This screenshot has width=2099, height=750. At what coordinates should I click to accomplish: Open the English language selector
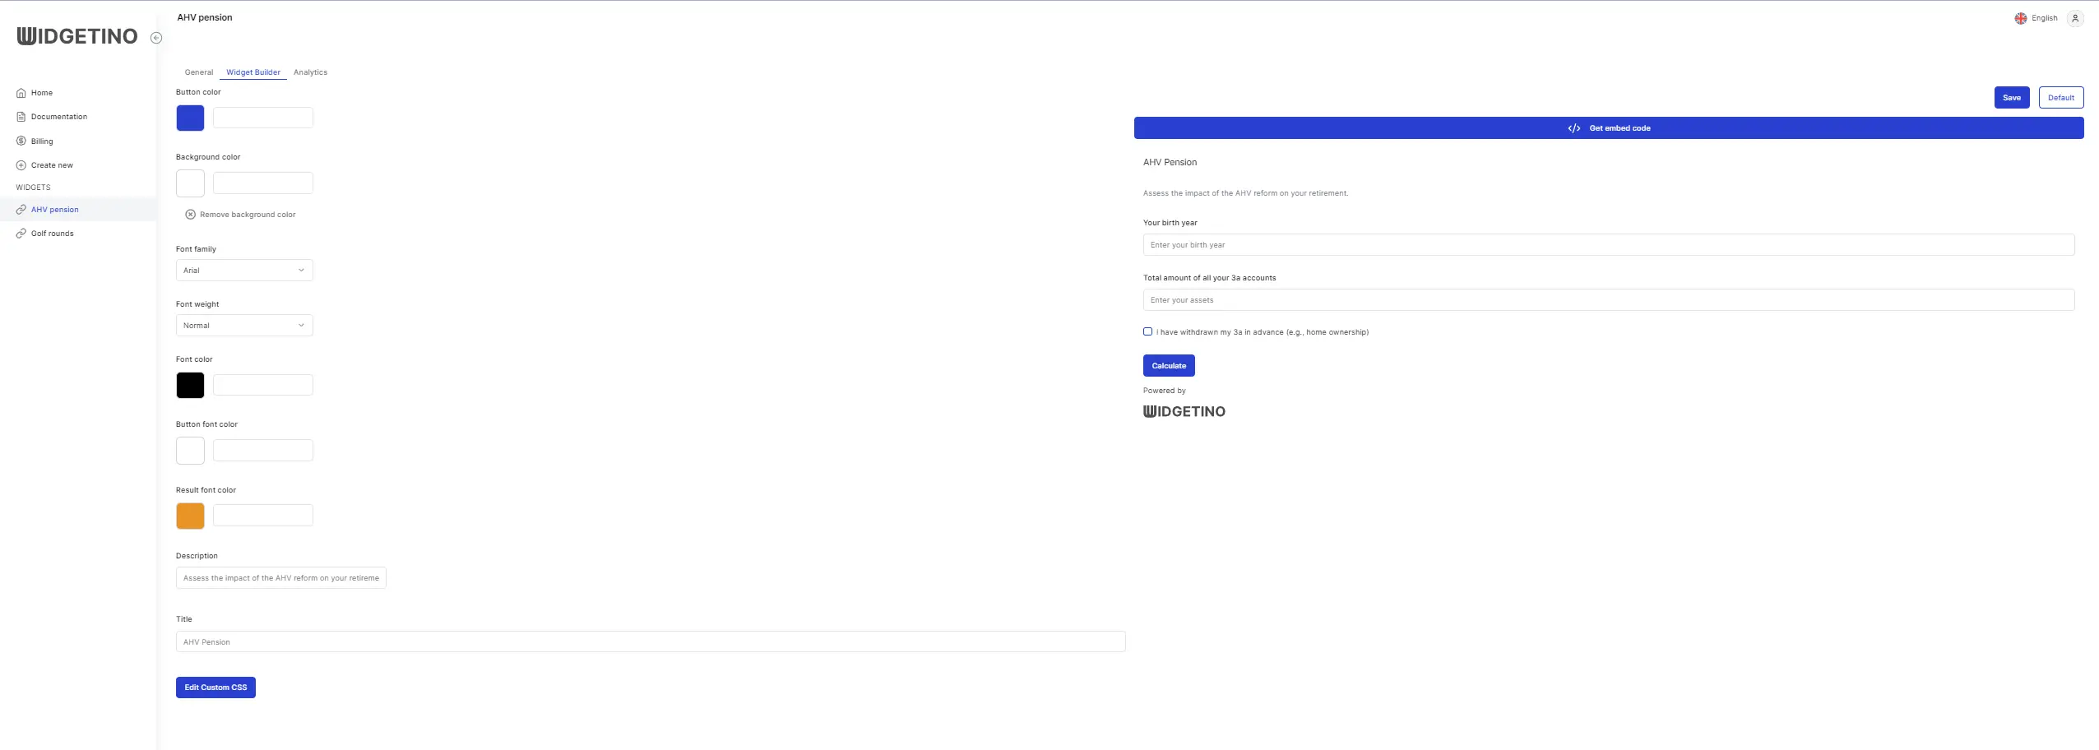pos(2036,18)
